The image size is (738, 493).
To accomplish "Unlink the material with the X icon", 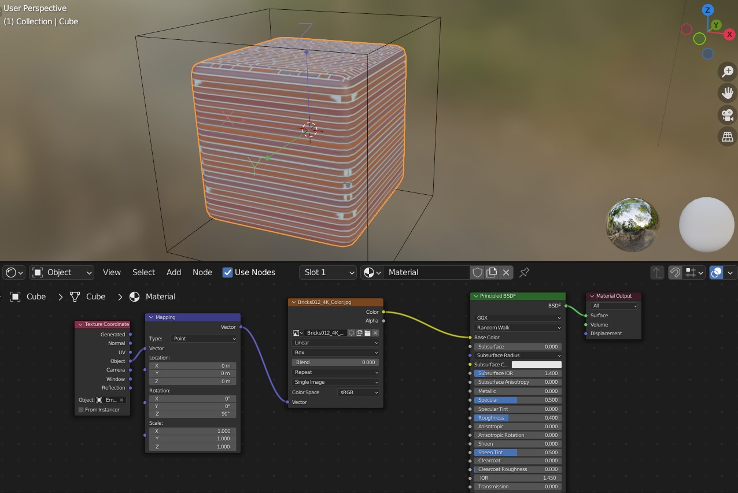I will [x=506, y=272].
